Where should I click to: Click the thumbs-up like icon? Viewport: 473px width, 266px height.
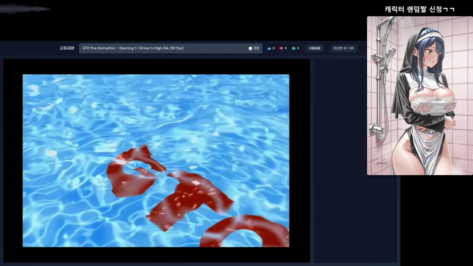pos(269,48)
